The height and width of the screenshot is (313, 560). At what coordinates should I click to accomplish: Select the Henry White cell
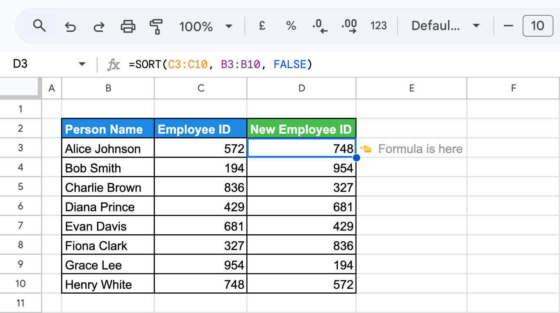coord(108,284)
